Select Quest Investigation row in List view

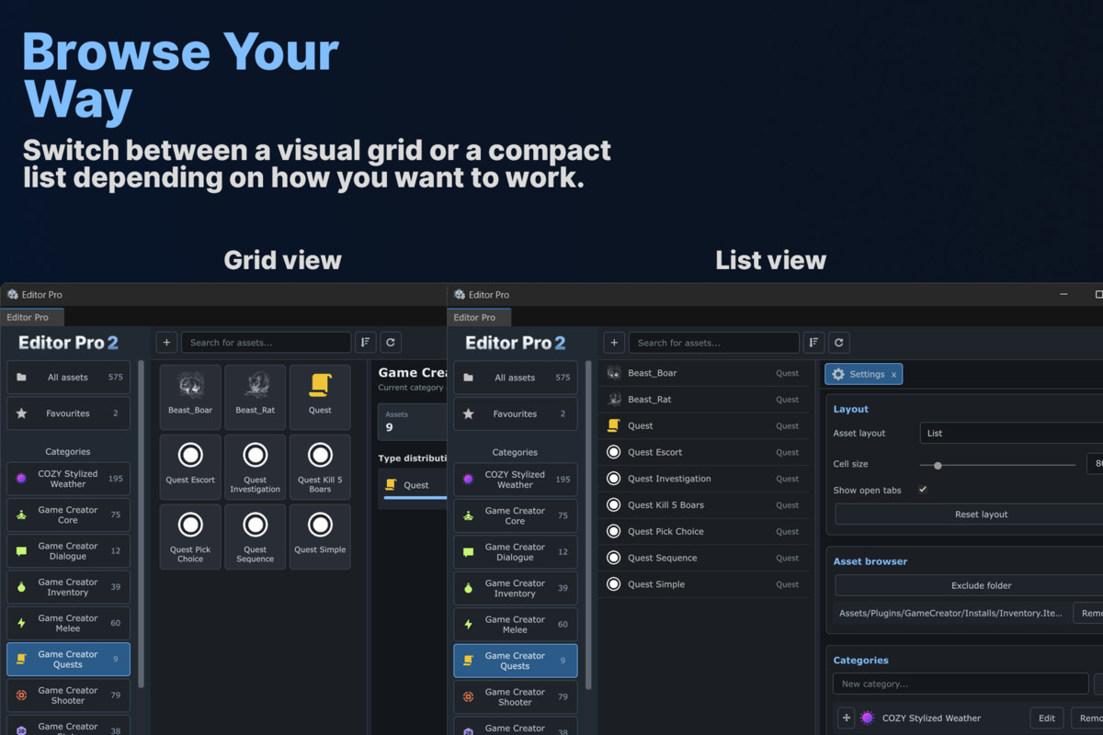[704, 479]
